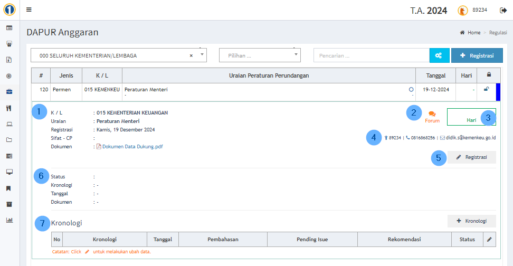Screen dimensions: 513x266
Task: Click the logout arrow icon in header
Action: pos(503,10)
